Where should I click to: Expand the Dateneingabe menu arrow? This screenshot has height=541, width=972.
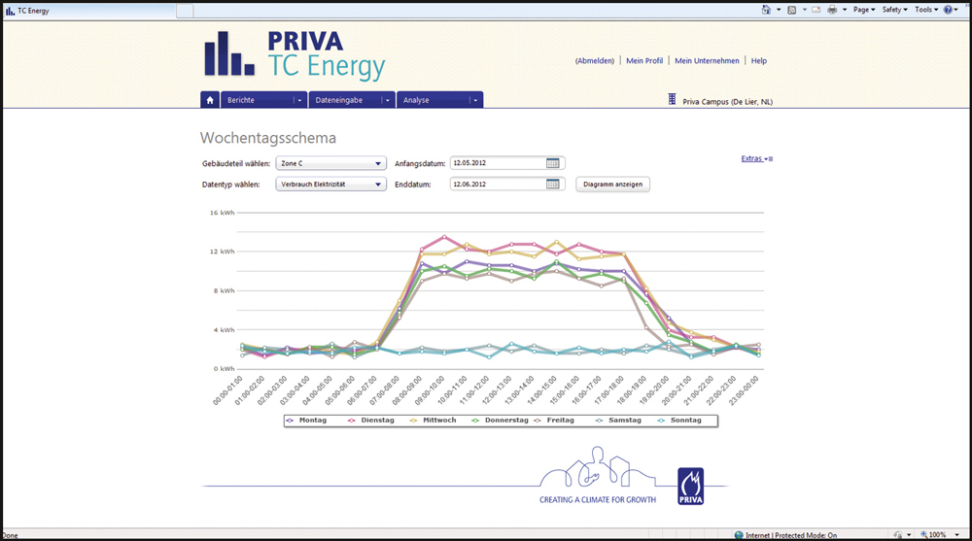[x=388, y=100]
